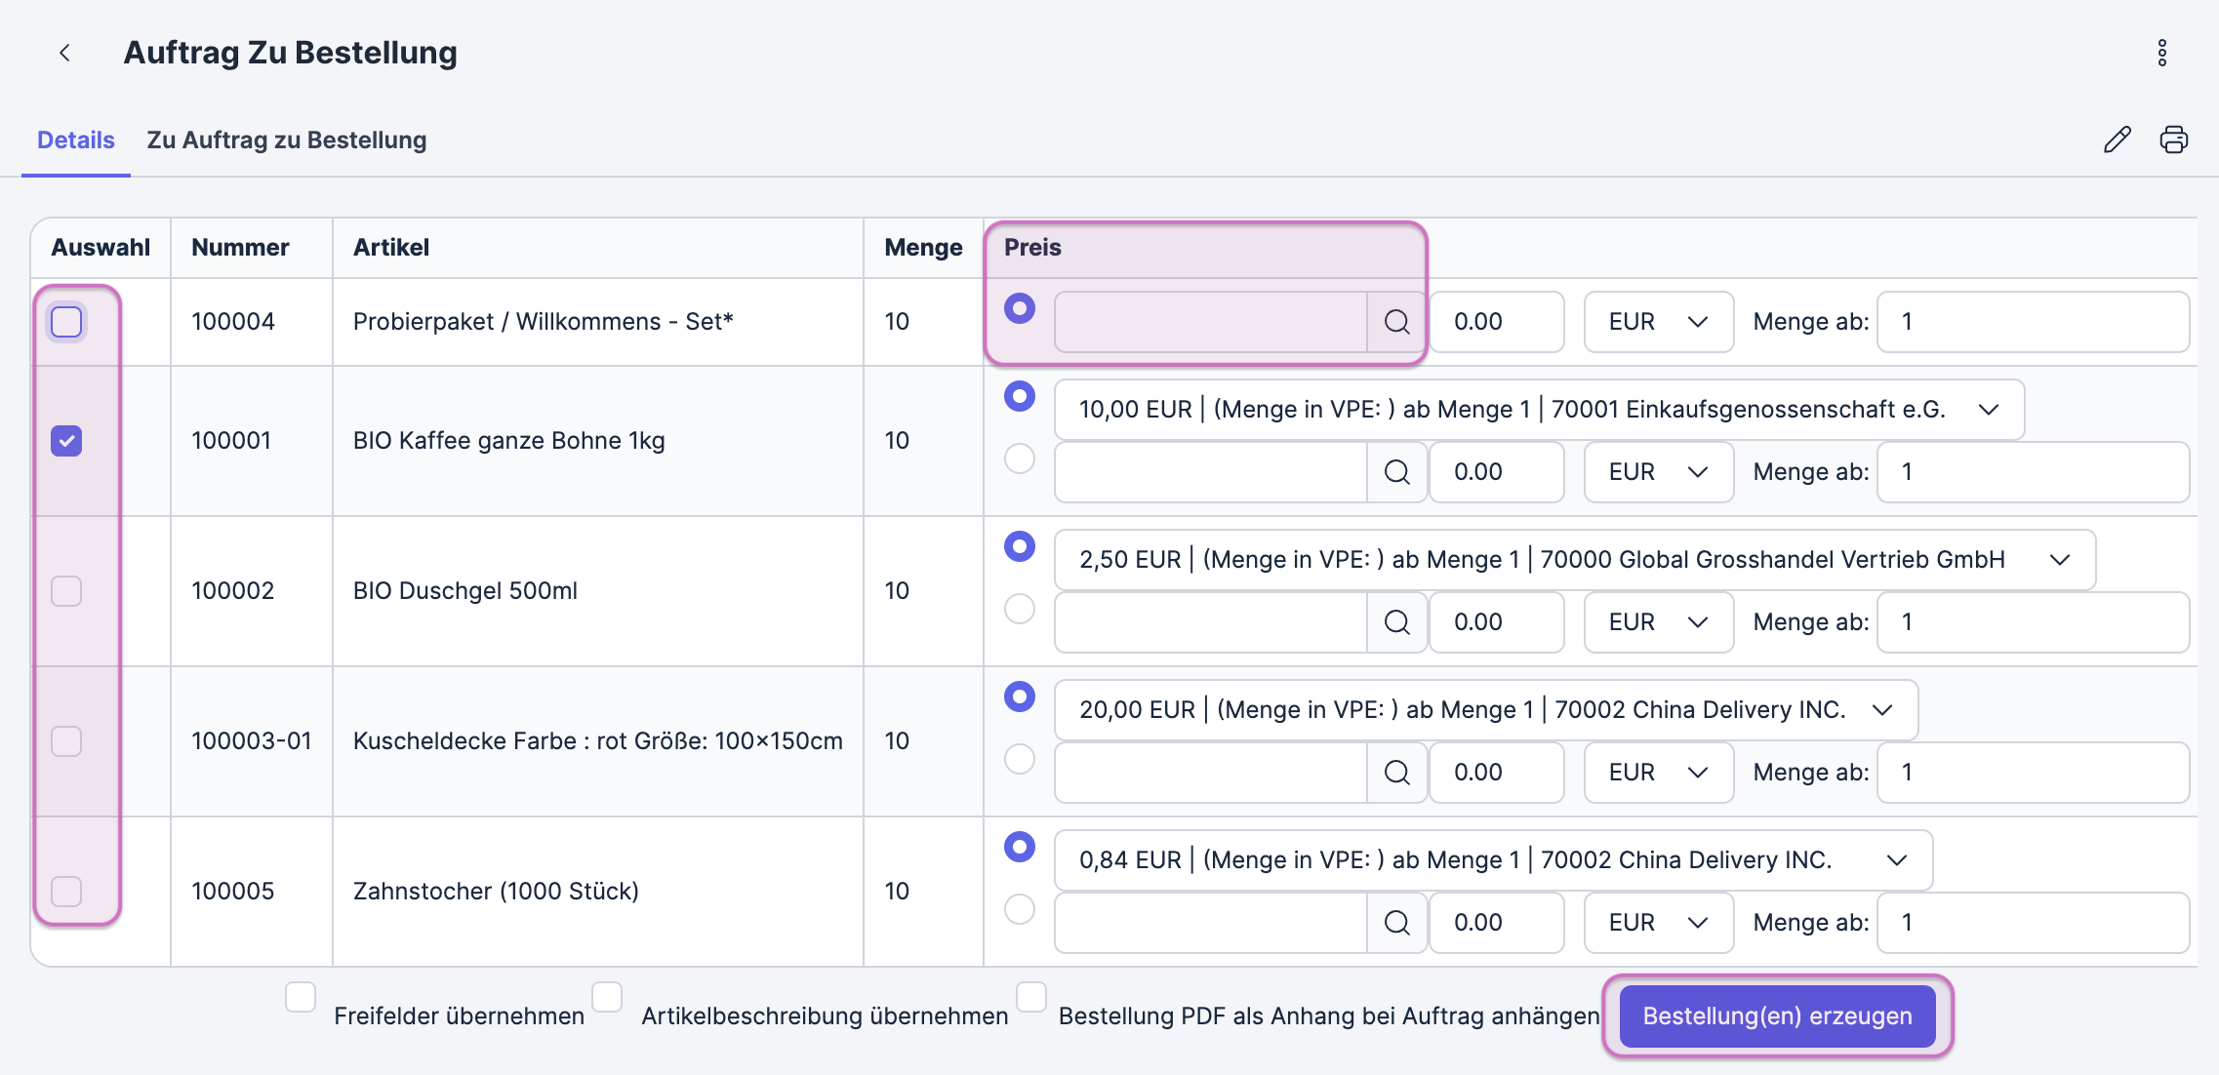The image size is (2219, 1075).
Task: Enable Artikelbeschreibung übernehmen checkbox
Action: (x=607, y=997)
